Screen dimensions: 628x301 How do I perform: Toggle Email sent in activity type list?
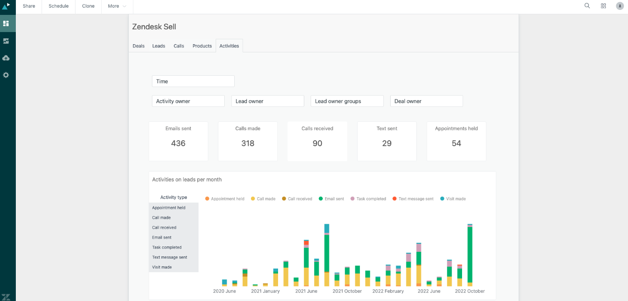(162, 237)
